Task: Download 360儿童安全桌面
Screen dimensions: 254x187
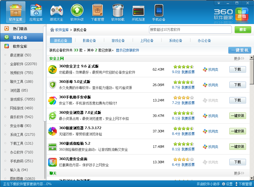Action: tap(237, 162)
